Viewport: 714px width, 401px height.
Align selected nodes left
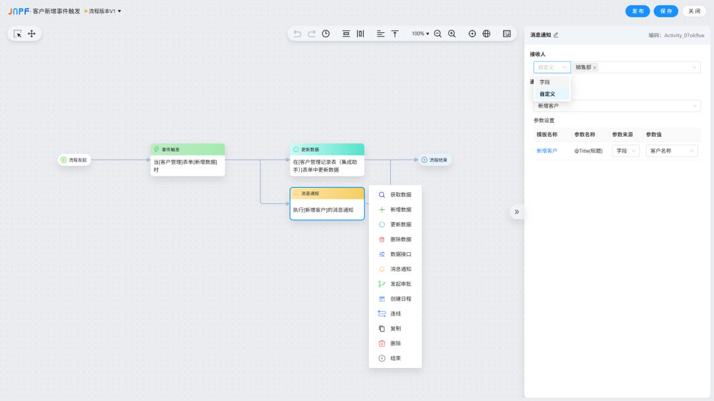click(x=381, y=34)
